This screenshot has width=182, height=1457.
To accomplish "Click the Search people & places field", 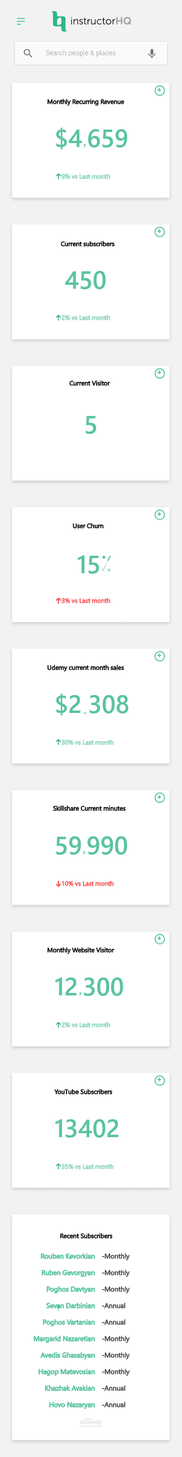I will (x=91, y=53).
